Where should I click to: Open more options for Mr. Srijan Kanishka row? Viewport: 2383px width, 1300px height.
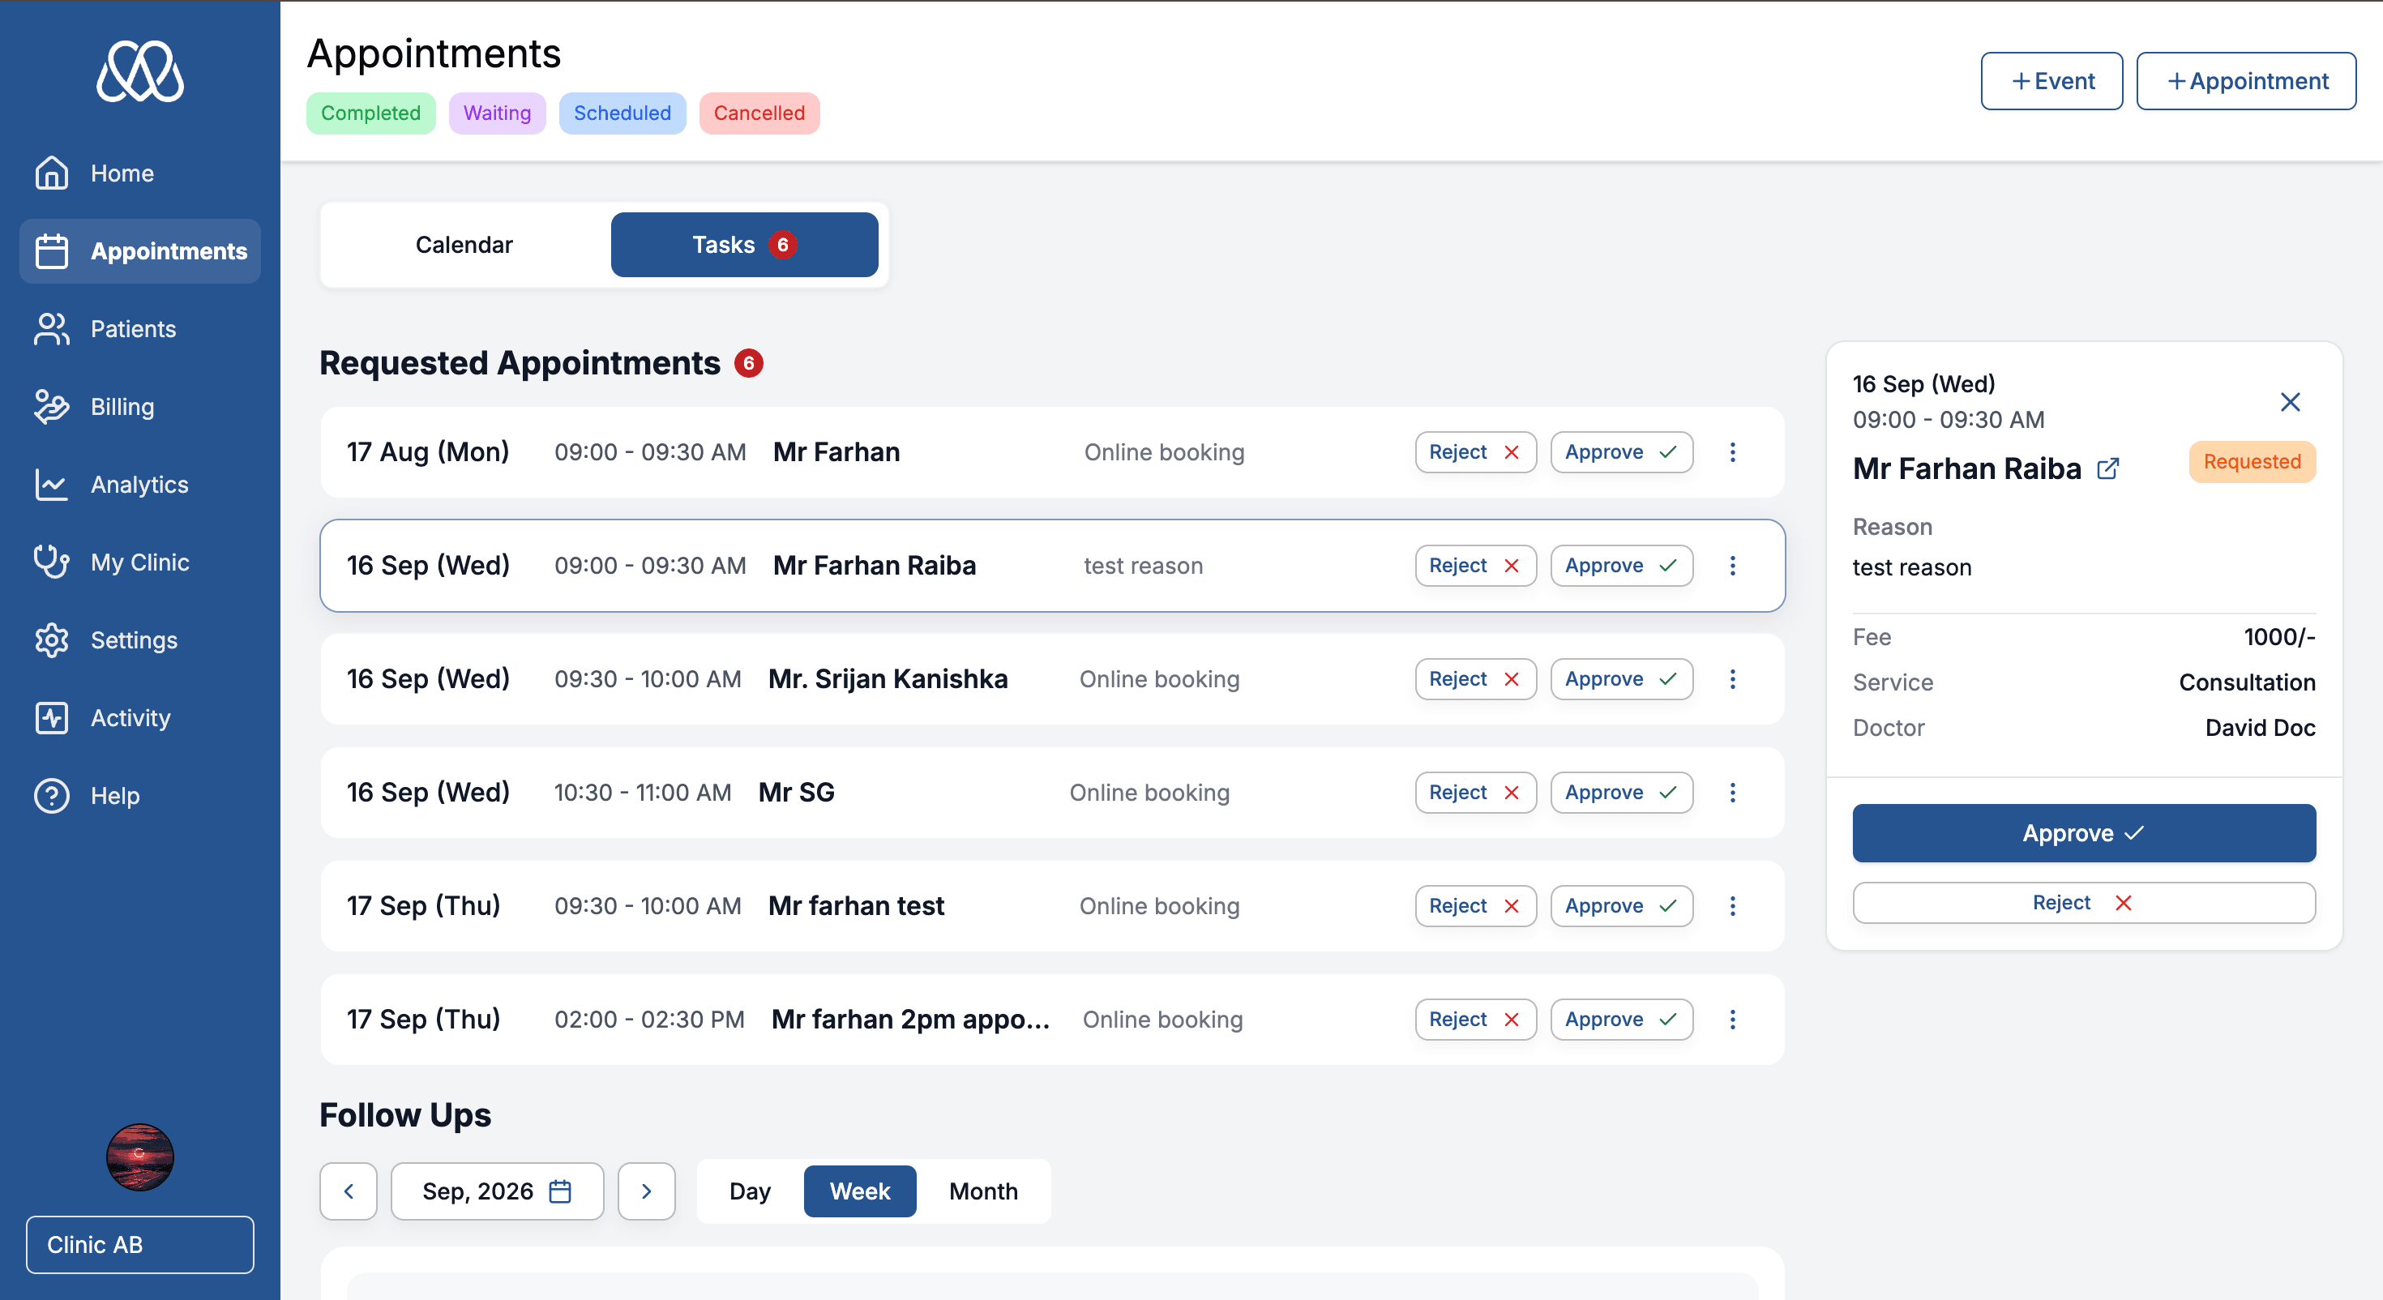1733,678
